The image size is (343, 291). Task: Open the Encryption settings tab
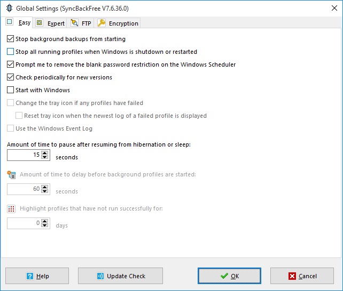118,23
